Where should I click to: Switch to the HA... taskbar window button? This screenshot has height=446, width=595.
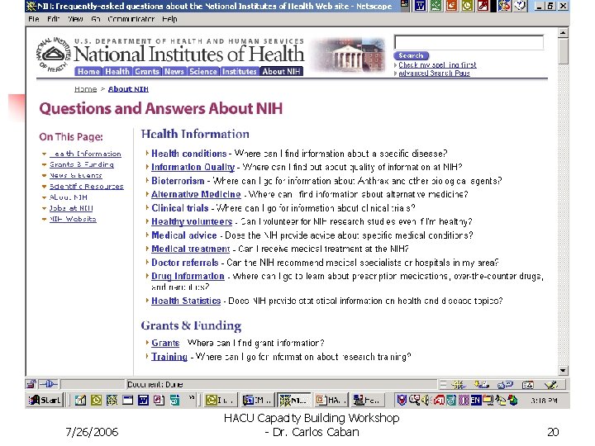pyautogui.click(x=330, y=400)
